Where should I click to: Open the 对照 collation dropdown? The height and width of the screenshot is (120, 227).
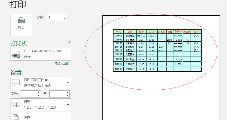[41, 105]
